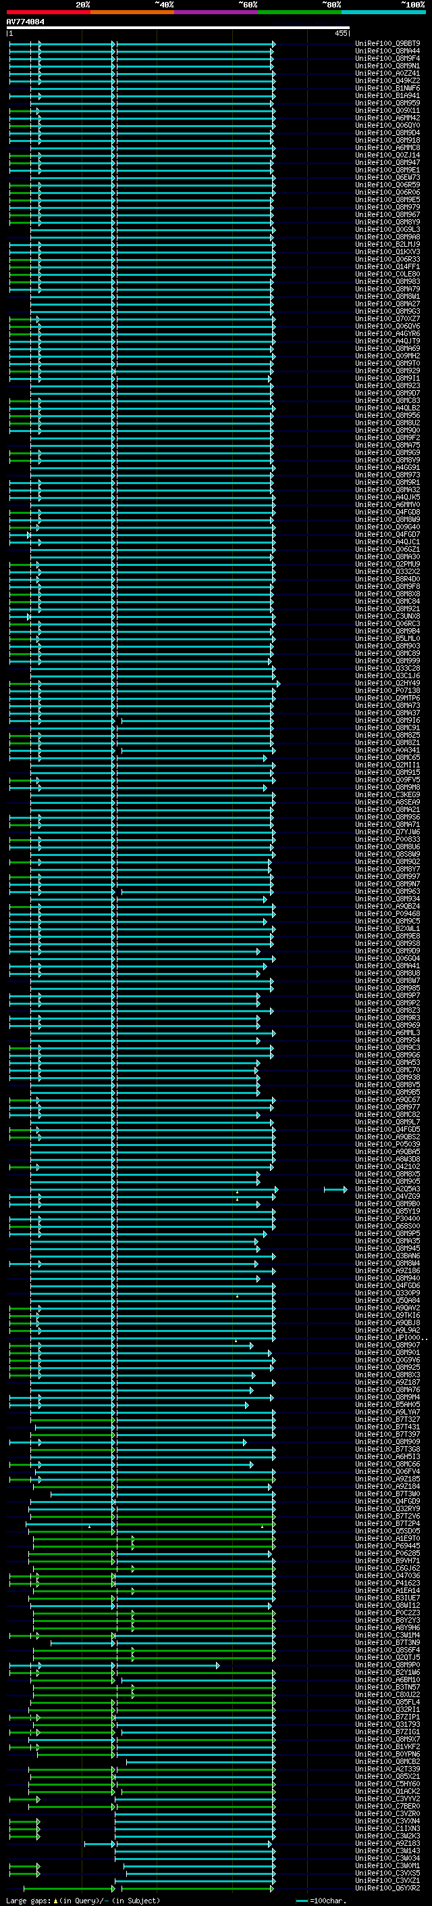This screenshot has height=1906, width=432.
Task: Select hit label UniRef100_B2LMJ9
Action: [387, 244]
